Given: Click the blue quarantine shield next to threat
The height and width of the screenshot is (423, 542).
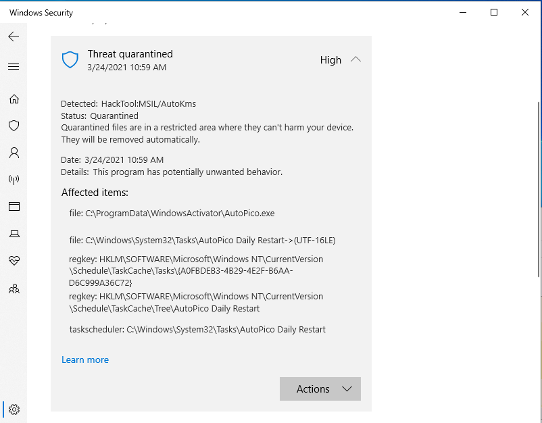Looking at the screenshot, I should (x=70, y=59).
